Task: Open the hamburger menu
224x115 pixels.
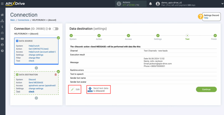Action: click(2, 4)
